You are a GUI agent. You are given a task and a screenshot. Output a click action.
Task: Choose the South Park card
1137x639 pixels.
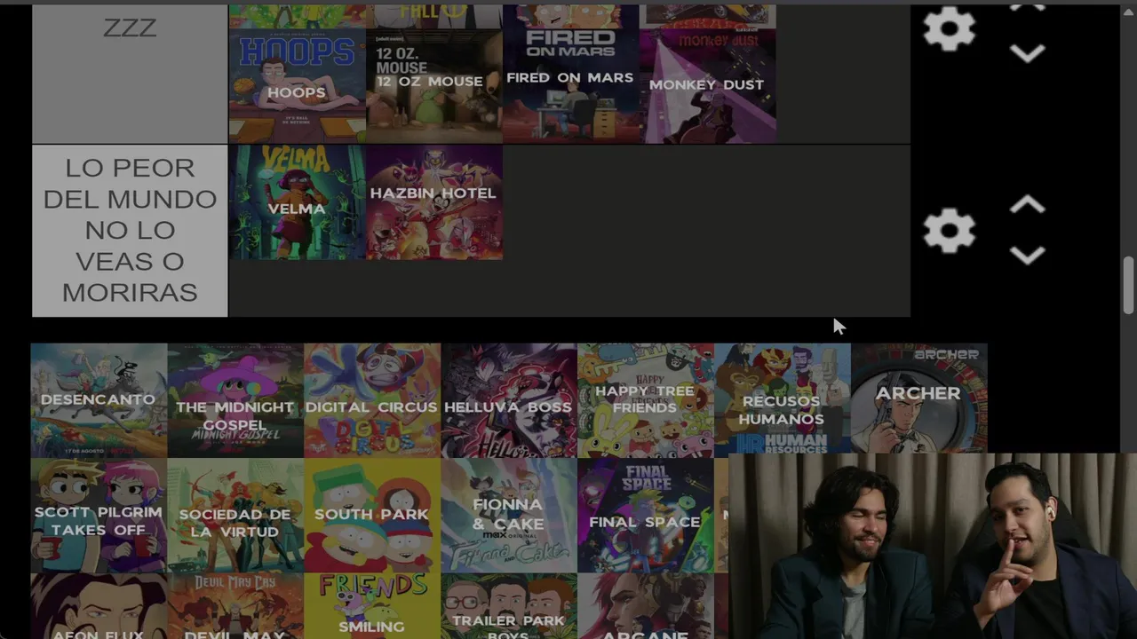click(372, 515)
